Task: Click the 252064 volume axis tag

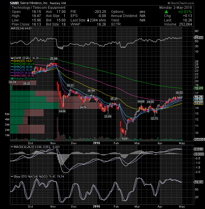Action: click(199, 139)
